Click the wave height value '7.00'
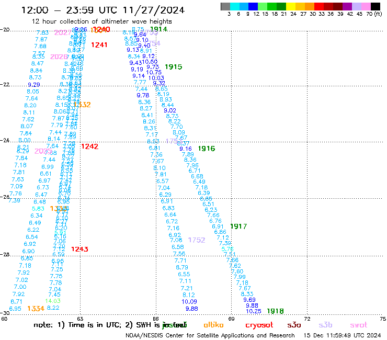This screenshot has width=387, height=340. (20, 287)
